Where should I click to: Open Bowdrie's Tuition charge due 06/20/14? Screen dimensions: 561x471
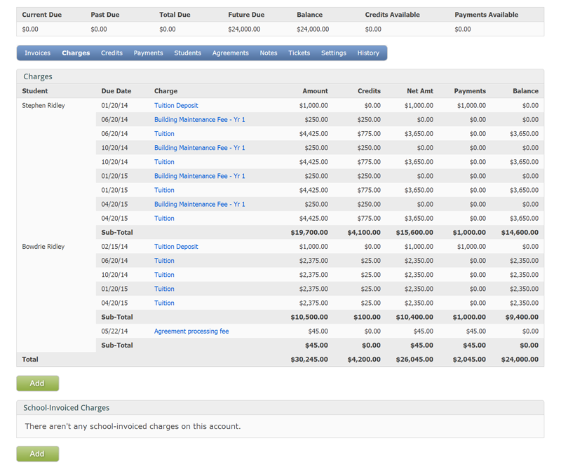163,260
